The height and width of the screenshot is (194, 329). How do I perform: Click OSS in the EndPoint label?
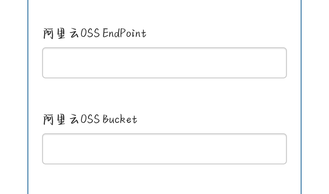[90, 33]
